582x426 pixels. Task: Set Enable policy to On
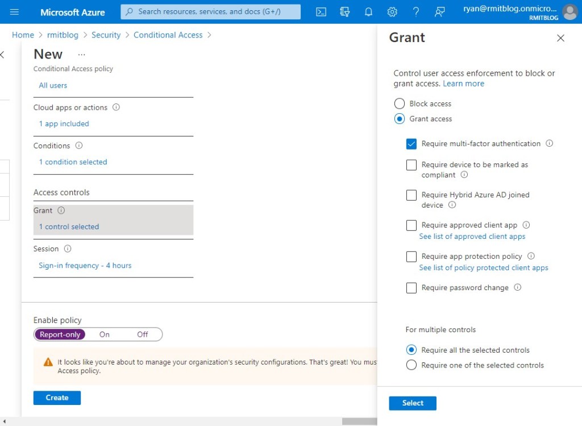(x=105, y=334)
